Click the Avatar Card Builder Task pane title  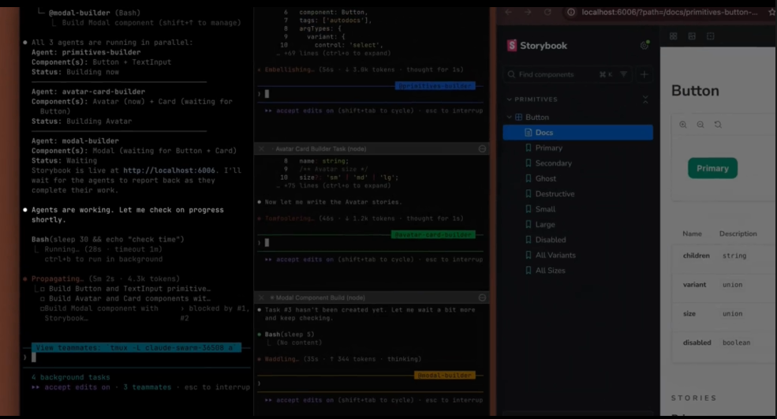320,149
